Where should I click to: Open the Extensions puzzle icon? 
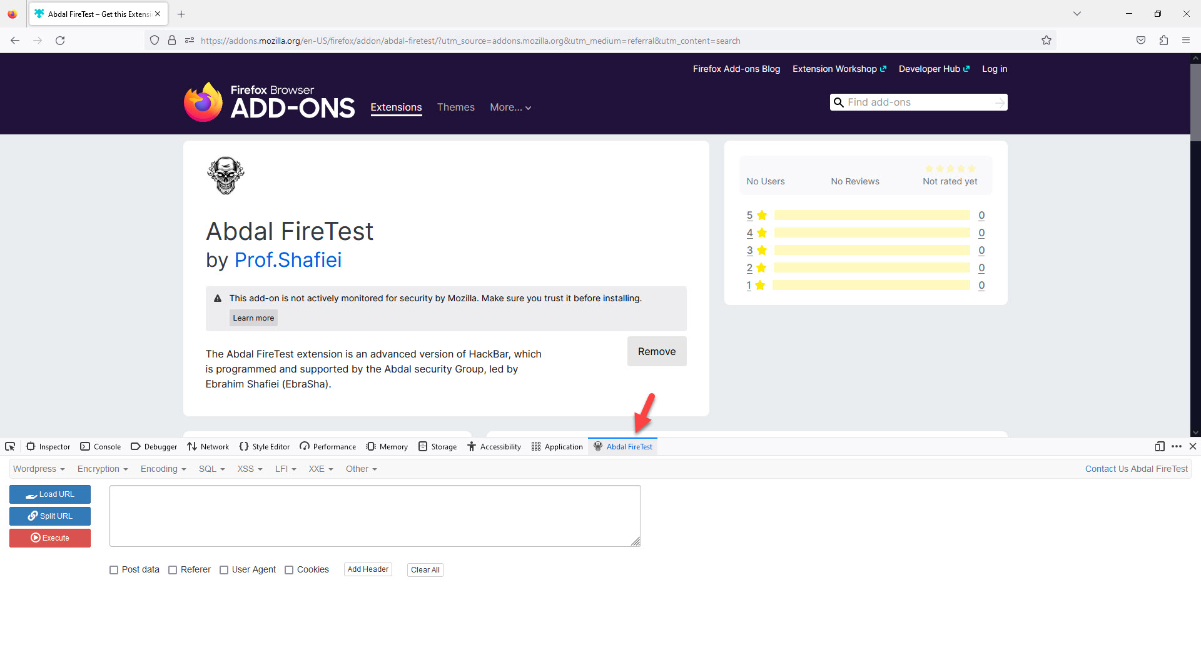(1163, 41)
